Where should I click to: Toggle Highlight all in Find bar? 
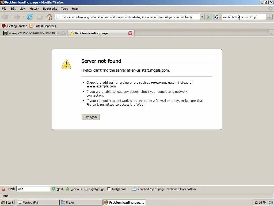pyautogui.click(x=94, y=189)
